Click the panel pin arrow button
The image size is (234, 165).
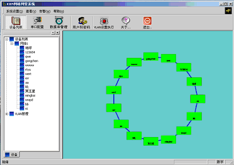tap(53, 33)
